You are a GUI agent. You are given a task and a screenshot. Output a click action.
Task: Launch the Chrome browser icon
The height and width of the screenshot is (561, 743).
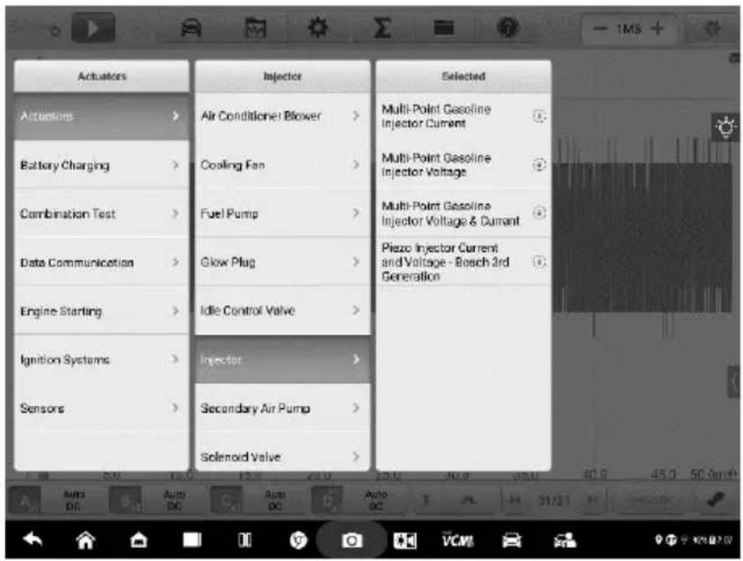tap(298, 540)
